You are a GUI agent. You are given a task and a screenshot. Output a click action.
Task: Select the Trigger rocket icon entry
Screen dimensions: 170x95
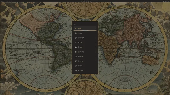[85, 38]
